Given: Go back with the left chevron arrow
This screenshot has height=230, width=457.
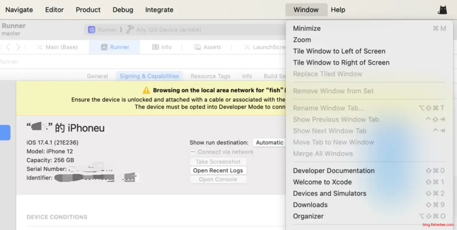Looking at the screenshot, I should (8, 47).
